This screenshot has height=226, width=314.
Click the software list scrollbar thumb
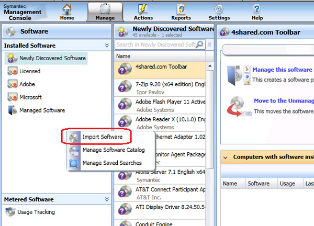click(x=210, y=119)
